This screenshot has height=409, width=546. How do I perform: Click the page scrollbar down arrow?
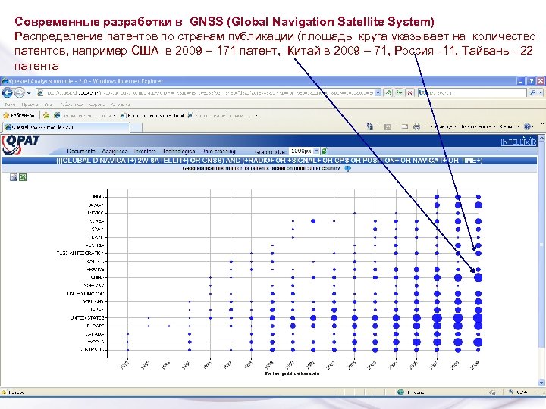point(541,383)
